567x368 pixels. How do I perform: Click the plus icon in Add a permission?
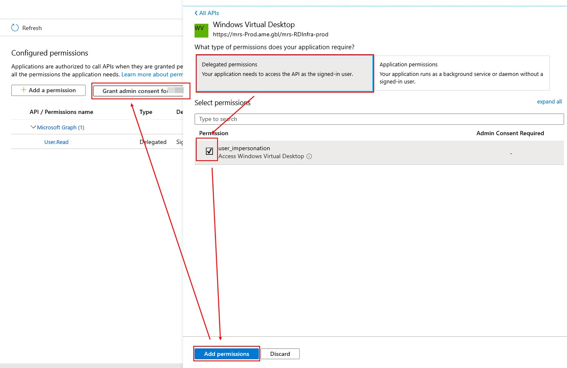click(24, 90)
